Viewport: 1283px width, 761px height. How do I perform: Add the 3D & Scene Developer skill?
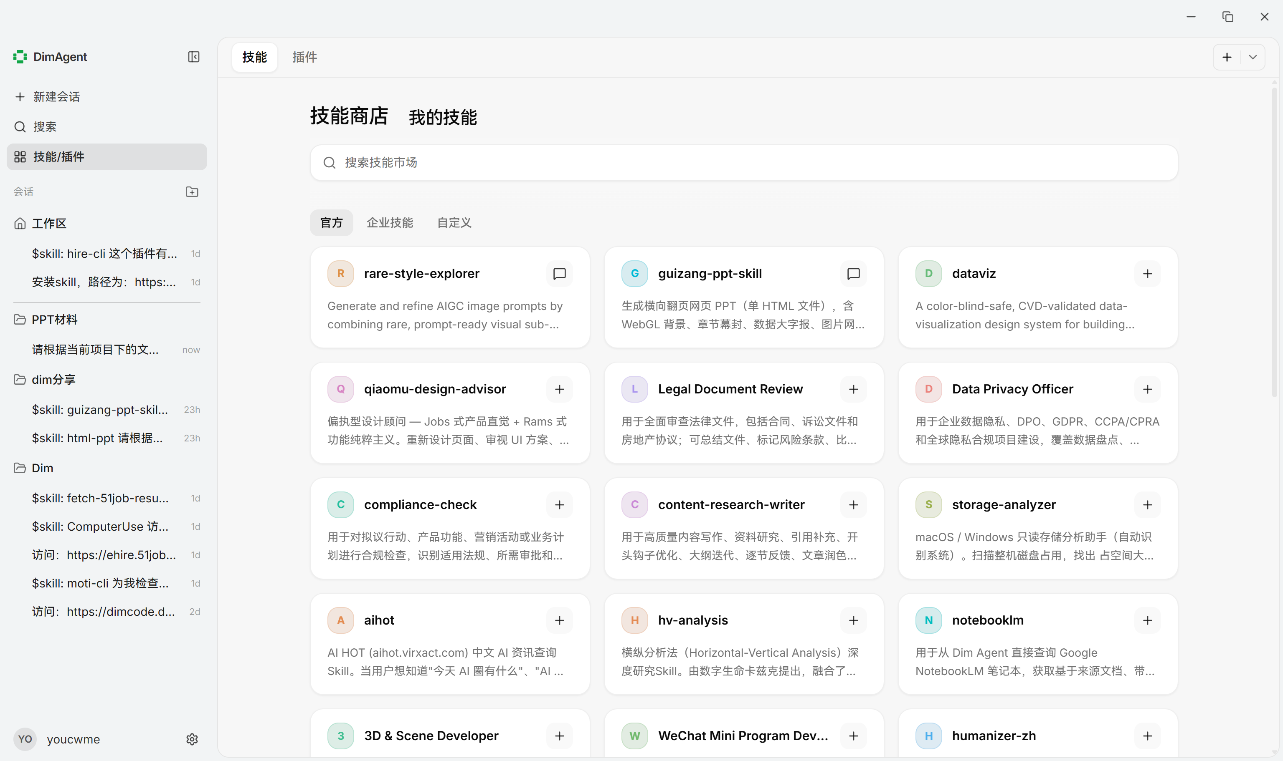click(559, 736)
